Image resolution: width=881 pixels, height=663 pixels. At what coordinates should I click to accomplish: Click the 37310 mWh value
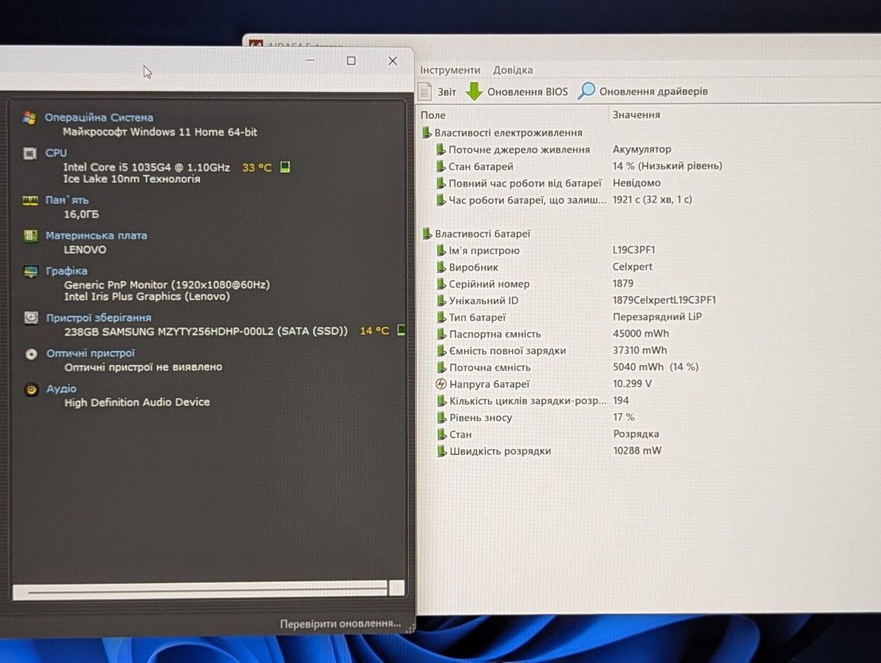click(640, 350)
